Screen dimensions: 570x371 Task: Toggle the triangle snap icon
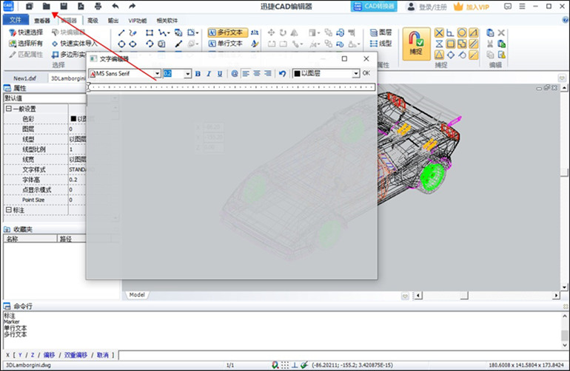click(x=439, y=55)
